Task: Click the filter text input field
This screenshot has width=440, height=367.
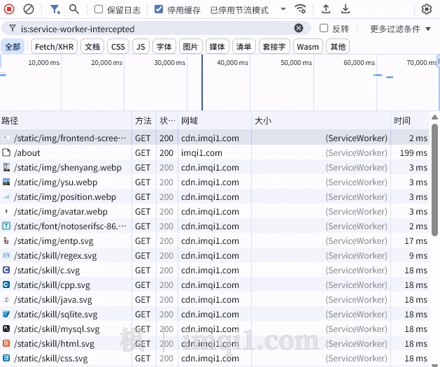Action: [x=154, y=29]
